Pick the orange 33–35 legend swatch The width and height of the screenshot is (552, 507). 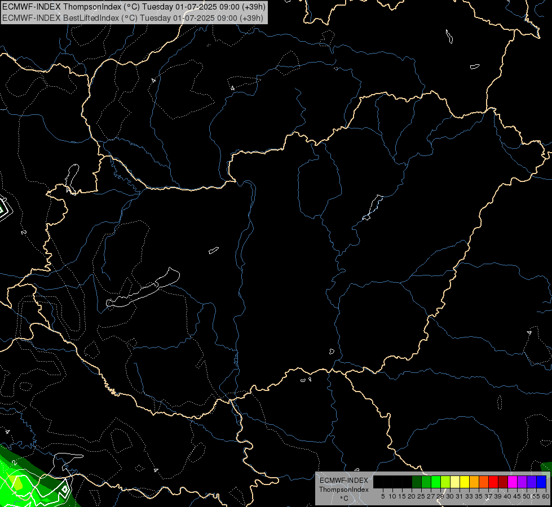(474, 482)
